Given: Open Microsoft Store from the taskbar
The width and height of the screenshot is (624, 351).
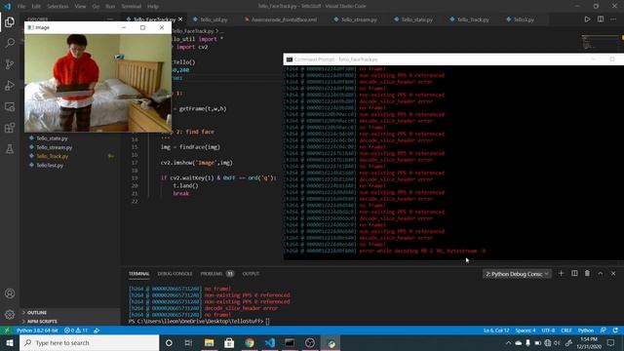Looking at the screenshot, I should point(229,342).
